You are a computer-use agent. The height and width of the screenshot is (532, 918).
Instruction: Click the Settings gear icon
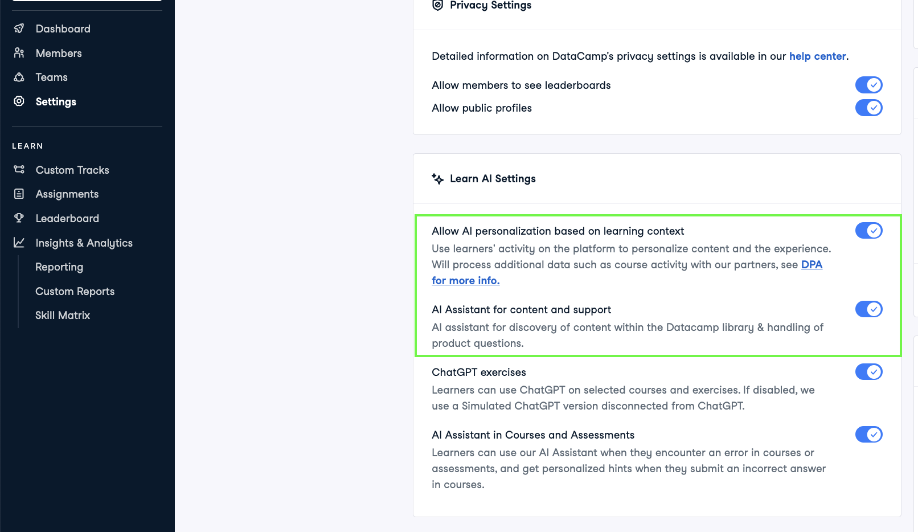pyautogui.click(x=19, y=101)
